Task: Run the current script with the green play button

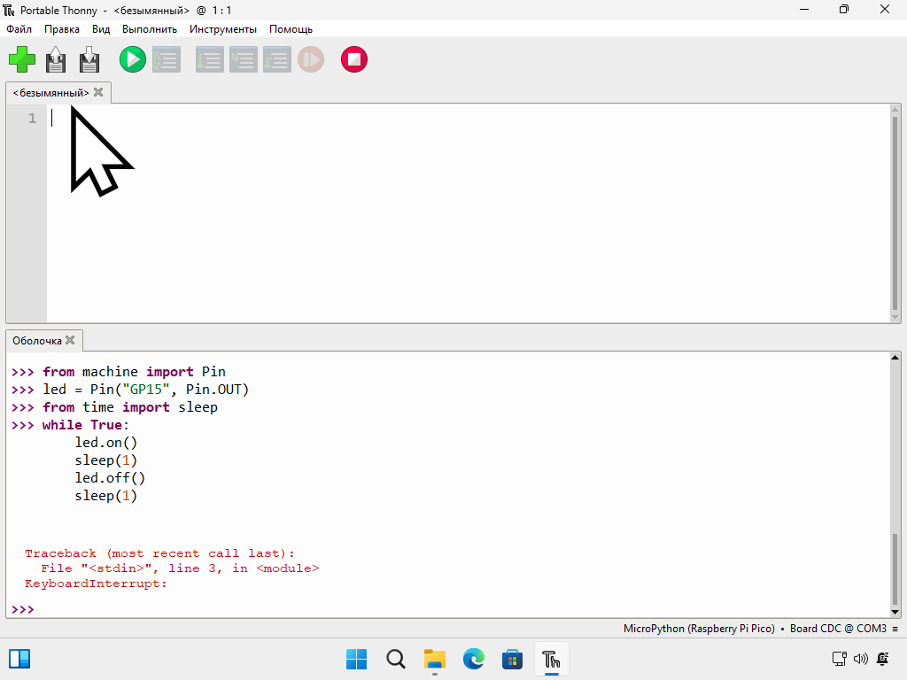Action: click(133, 59)
